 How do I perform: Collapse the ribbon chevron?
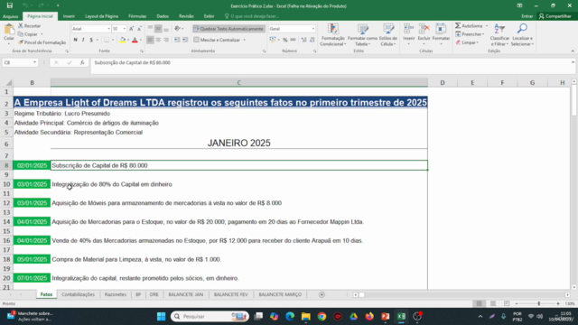[x=573, y=51]
